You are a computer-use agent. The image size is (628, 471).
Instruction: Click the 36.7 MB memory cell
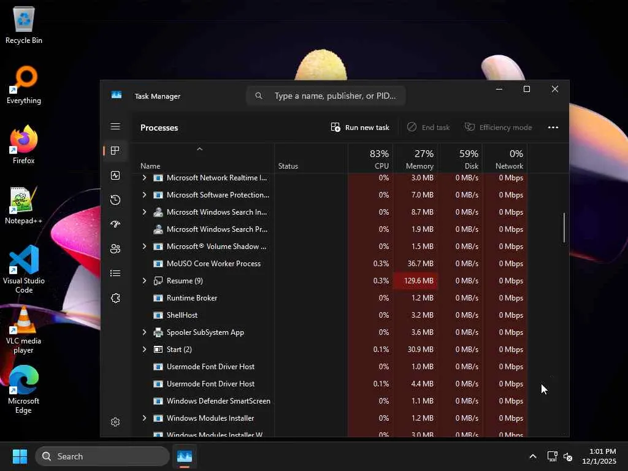(415, 264)
